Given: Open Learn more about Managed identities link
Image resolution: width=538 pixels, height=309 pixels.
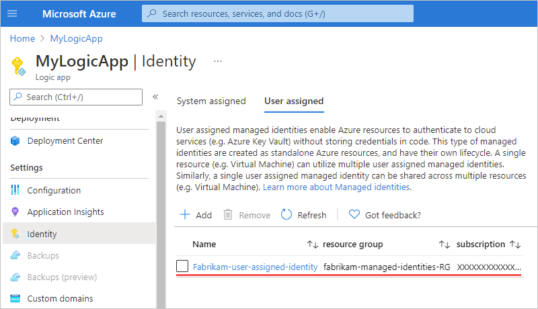Looking at the screenshot, I should tap(336, 187).
